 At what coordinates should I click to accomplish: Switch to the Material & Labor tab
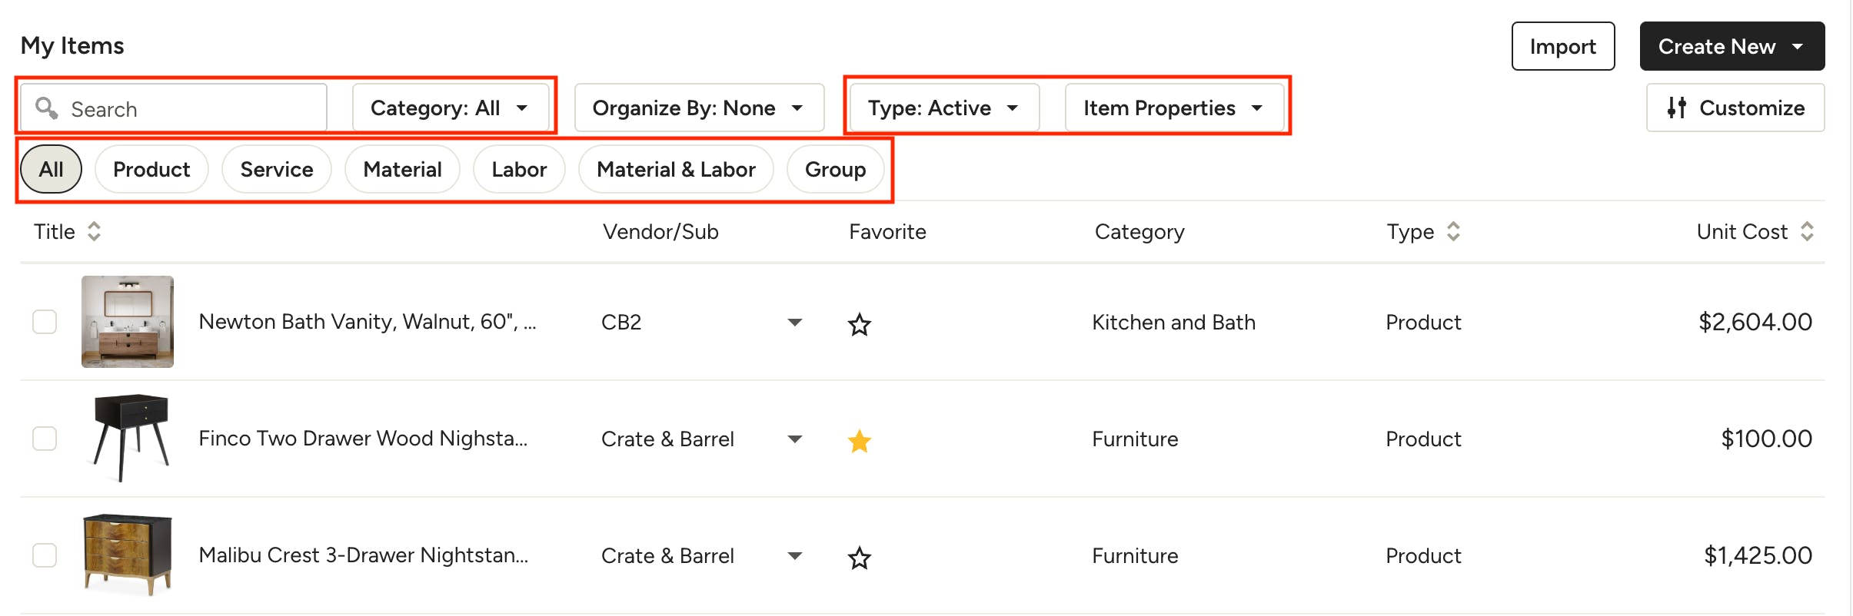(676, 169)
